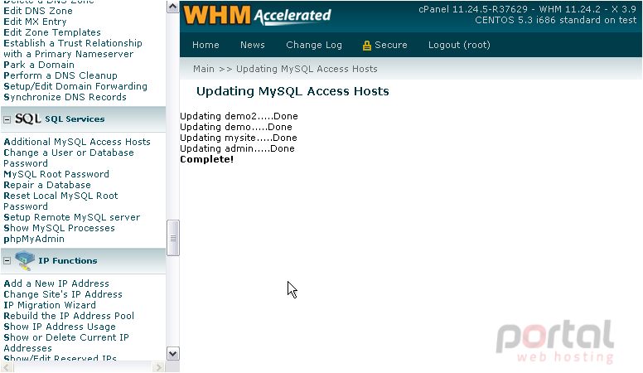Open the News page
The image size is (643, 373).
253,45
